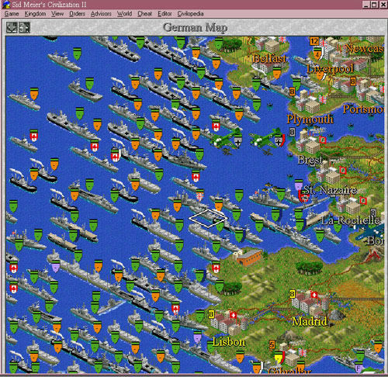388x377 pixels.
Task: Click the Plymouth city name label
Action: 310,119
